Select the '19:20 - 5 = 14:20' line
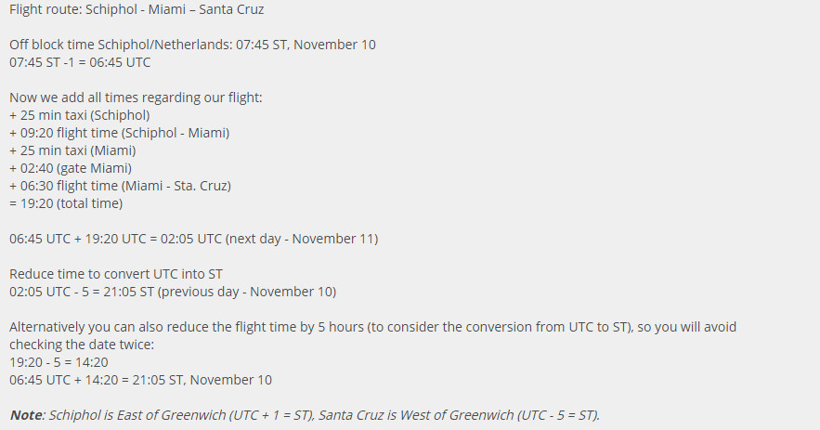Viewport: 820px width, 430px height. [x=59, y=362]
